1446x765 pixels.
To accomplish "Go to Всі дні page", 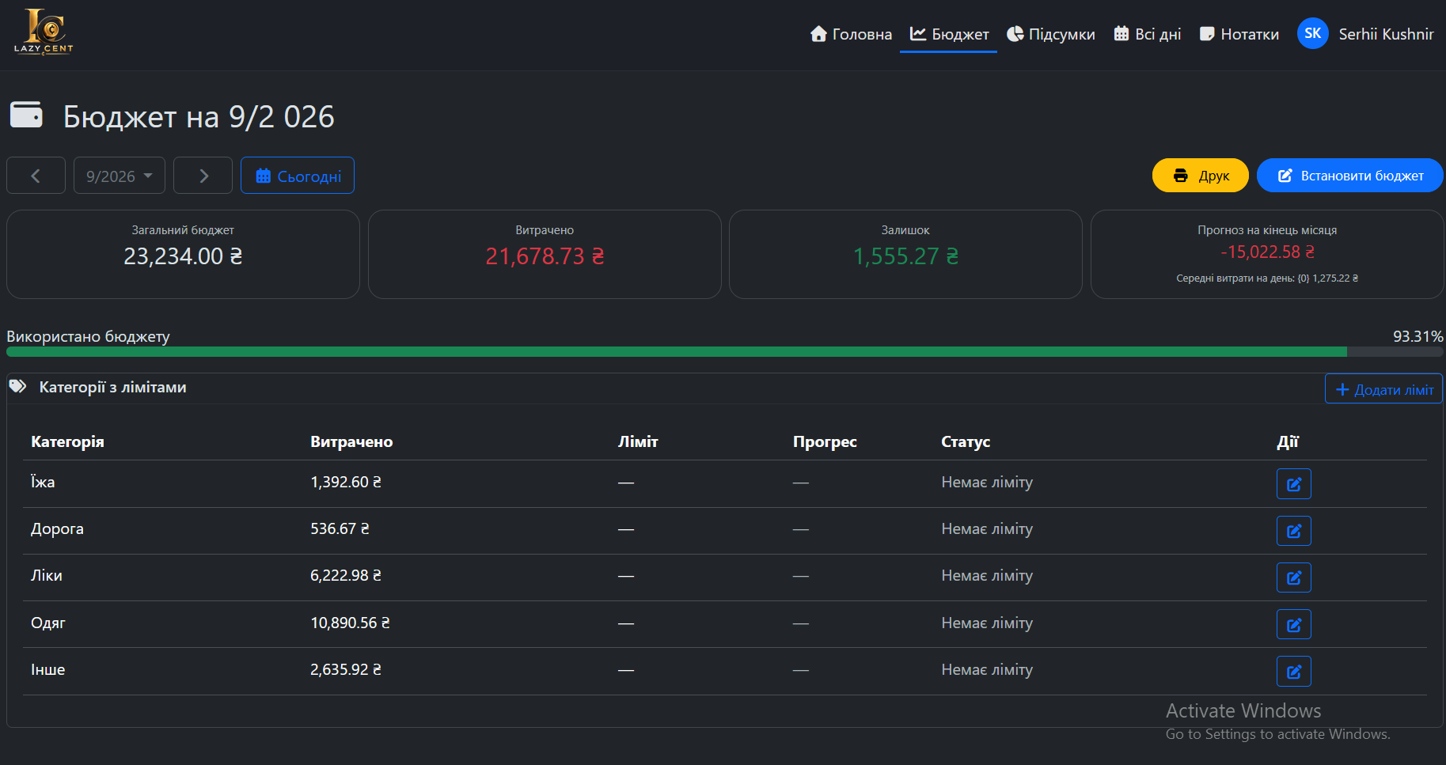I will pyautogui.click(x=1148, y=34).
